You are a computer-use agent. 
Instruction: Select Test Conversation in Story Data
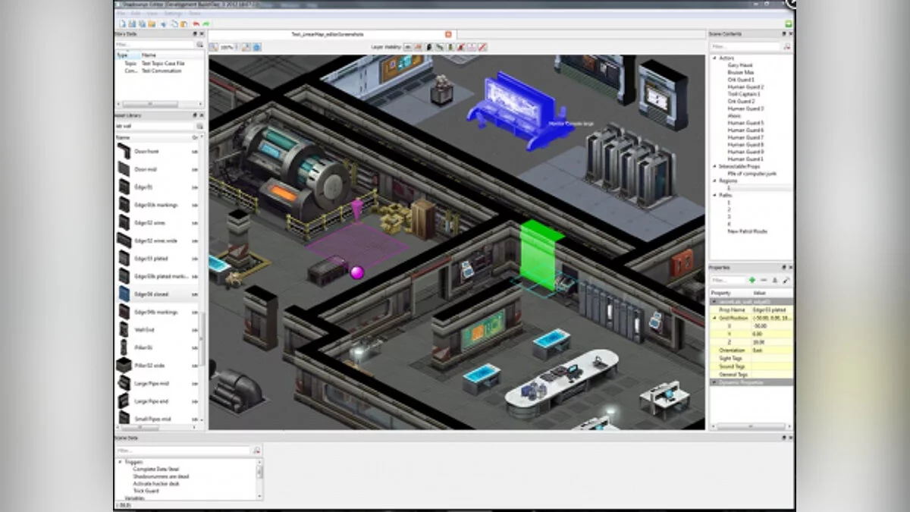click(x=162, y=71)
